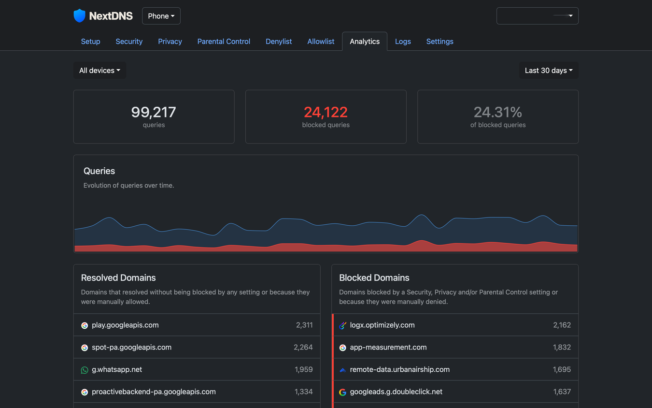Click the 2,162 blocked count
The image size is (652, 408).
562,325
